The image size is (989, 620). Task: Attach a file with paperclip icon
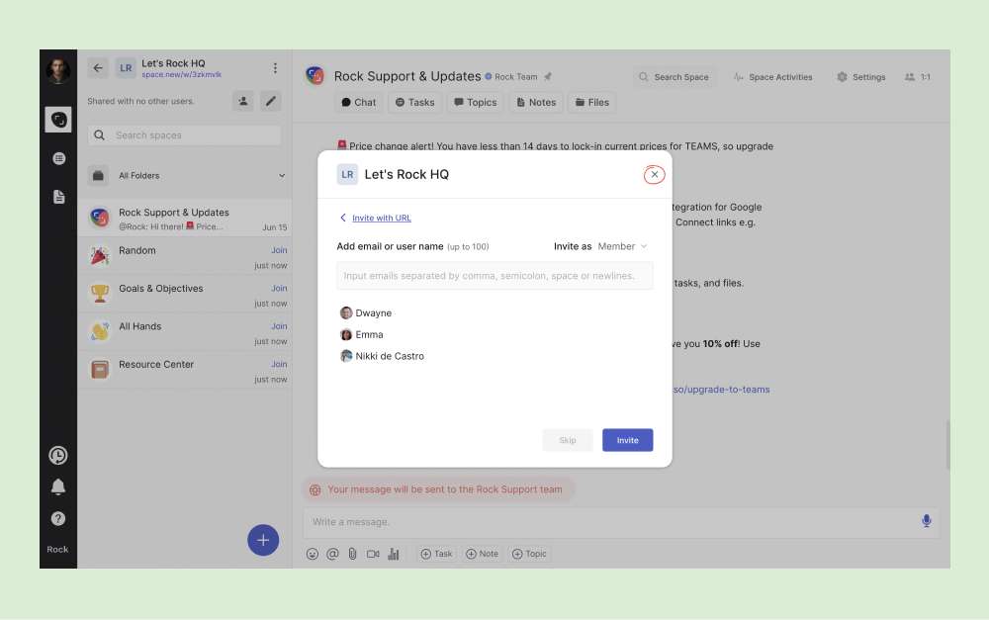click(353, 554)
